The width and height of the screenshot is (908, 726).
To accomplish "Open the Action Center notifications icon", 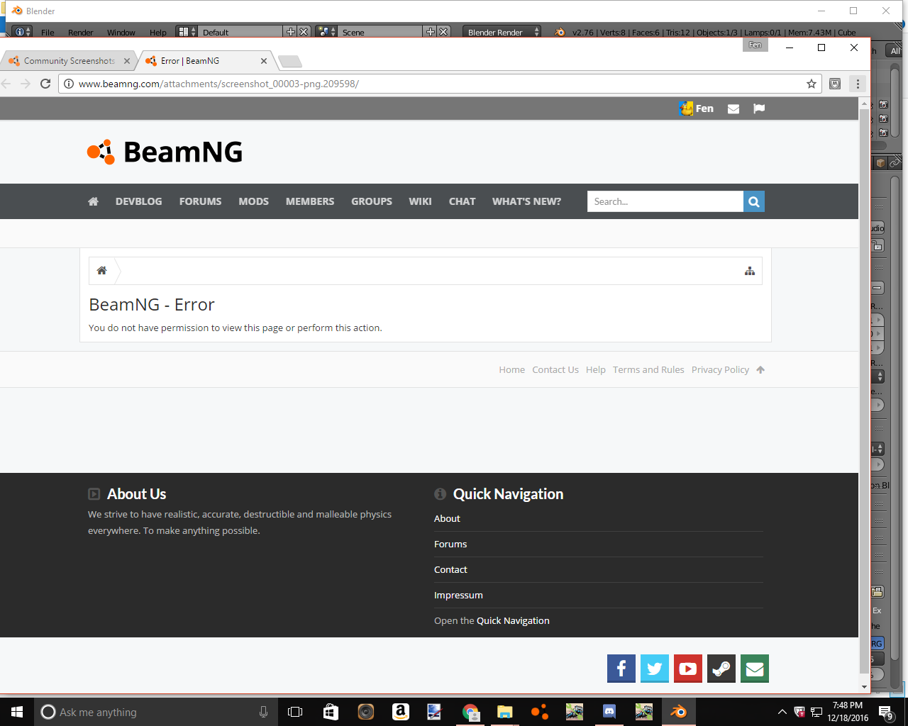I will (x=886, y=712).
